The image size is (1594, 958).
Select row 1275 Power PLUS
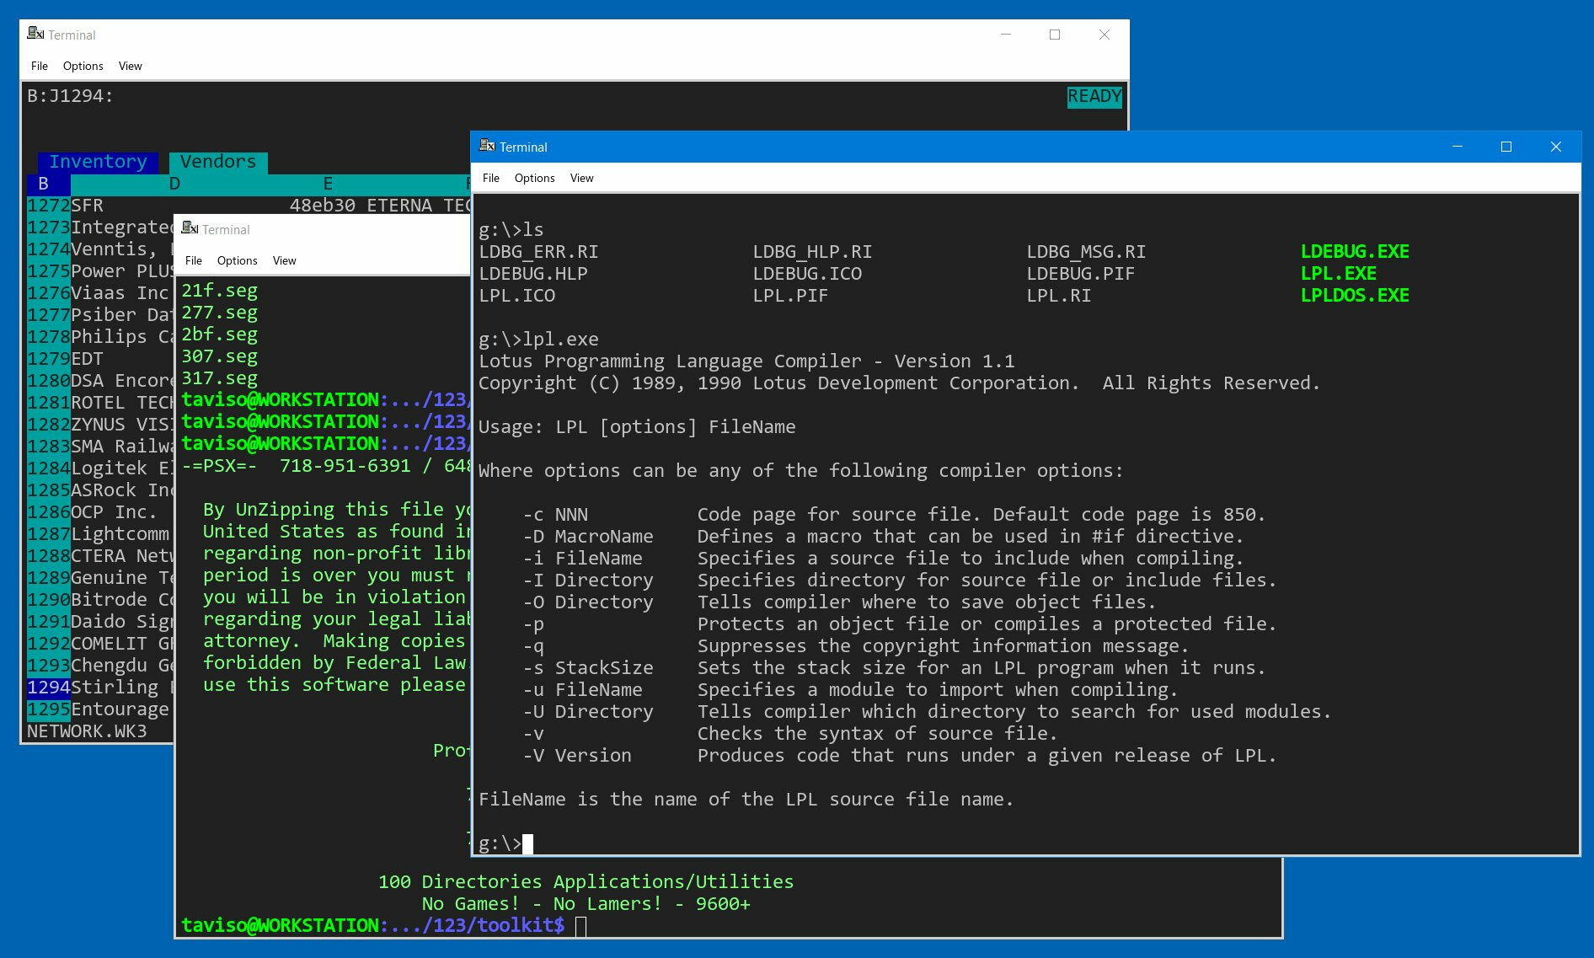point(100,271)
